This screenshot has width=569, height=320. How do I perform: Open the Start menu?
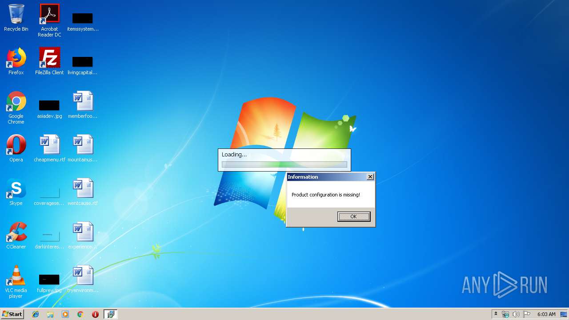point(12,314)
